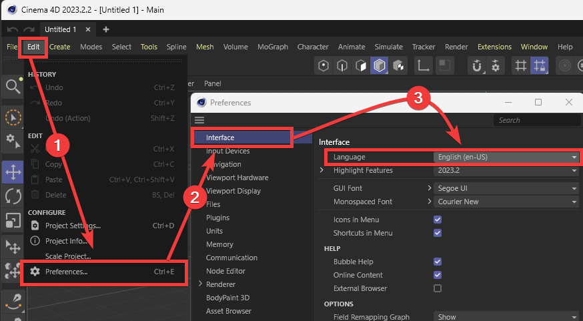583x321 pixels.
Task: Click the coordinate axis icon in toolbar
Action: 423,65
